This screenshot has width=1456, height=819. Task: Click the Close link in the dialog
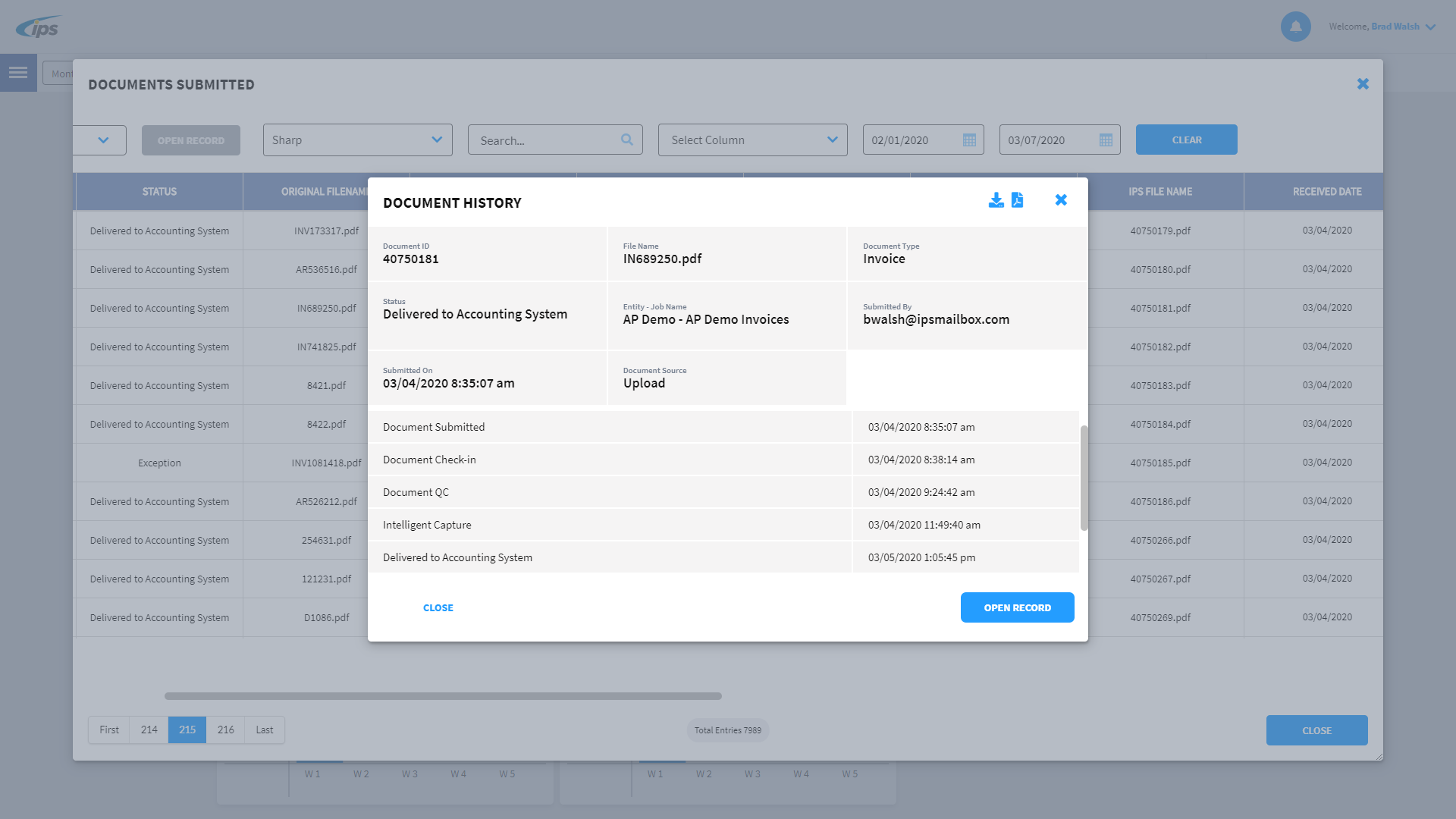point(438,607)
